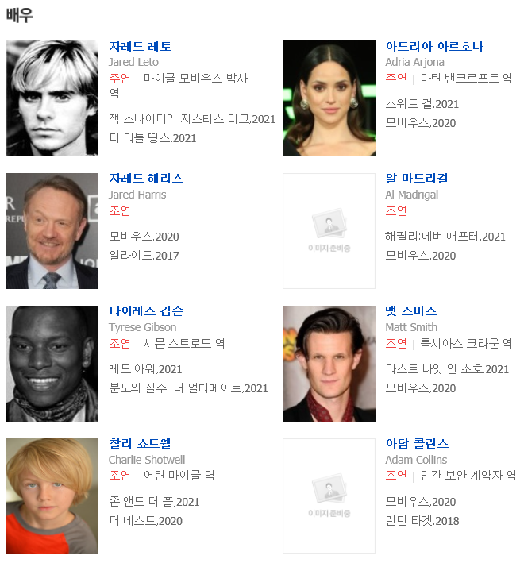Click Matt Smith's portrait thumbnail
Screen dimensions: 520x563
(329, 364)
